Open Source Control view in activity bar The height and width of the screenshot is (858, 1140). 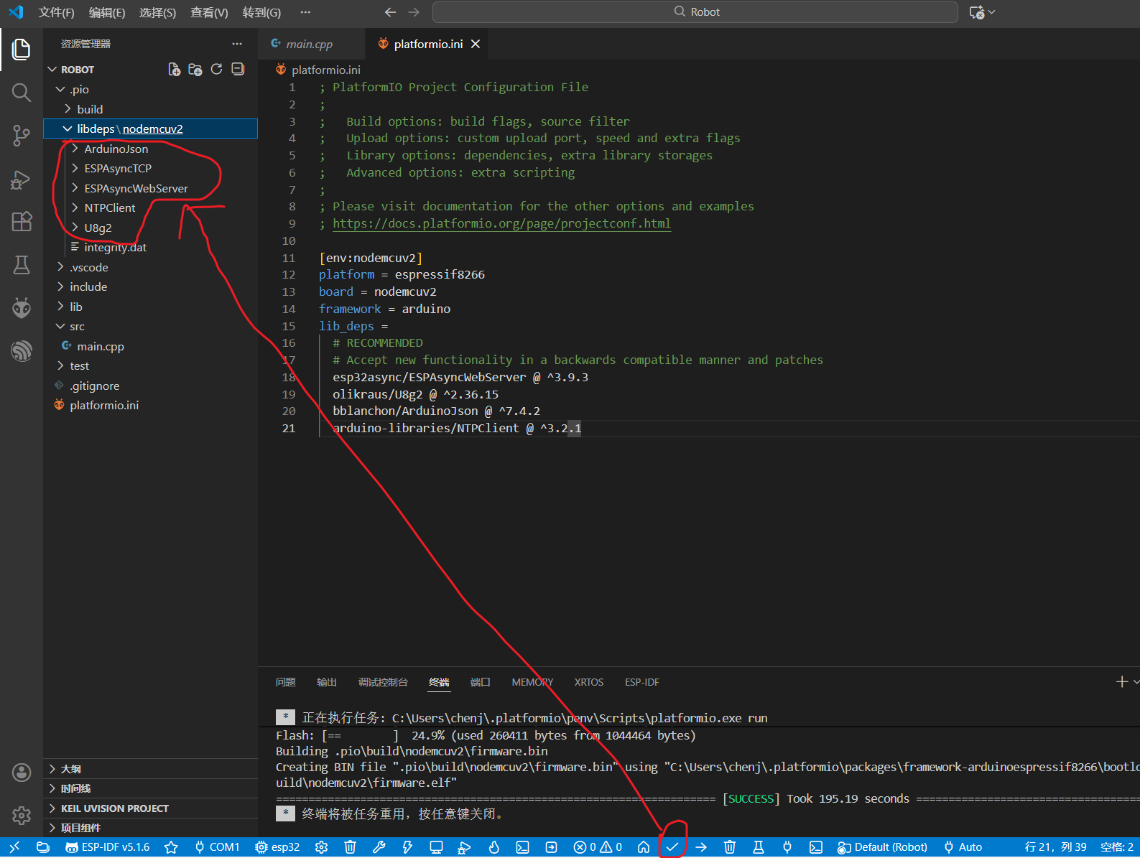coord(22,136)
